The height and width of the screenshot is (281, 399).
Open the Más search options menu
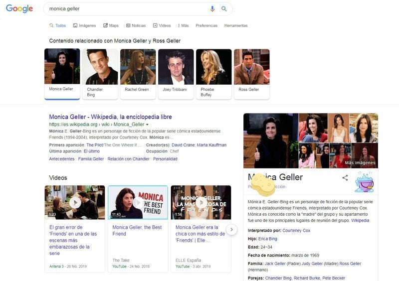[184, 25]
